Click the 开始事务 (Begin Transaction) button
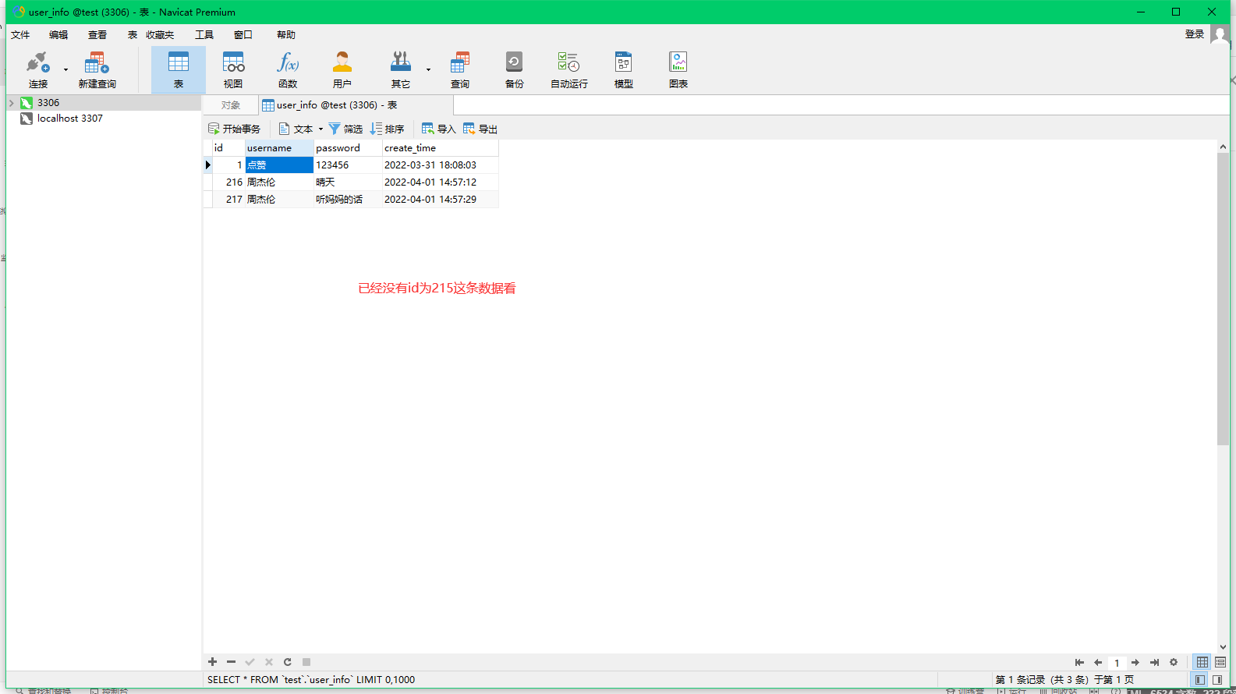Screen dimensions: 1236x694 point(234,129)
